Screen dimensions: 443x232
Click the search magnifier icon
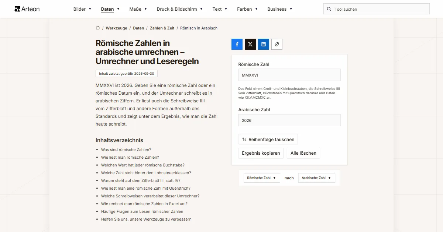pos(329,9)
